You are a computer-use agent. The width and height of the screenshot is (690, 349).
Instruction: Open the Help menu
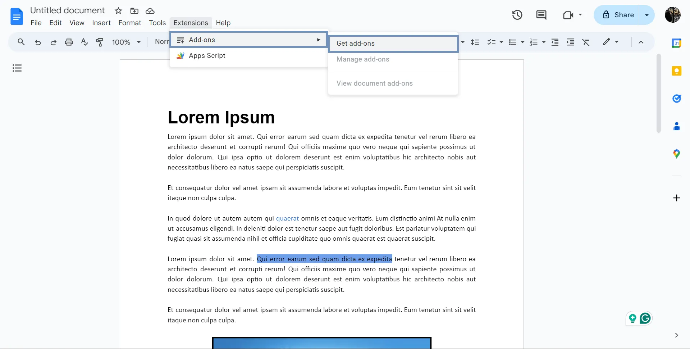[x=223, y=23]
